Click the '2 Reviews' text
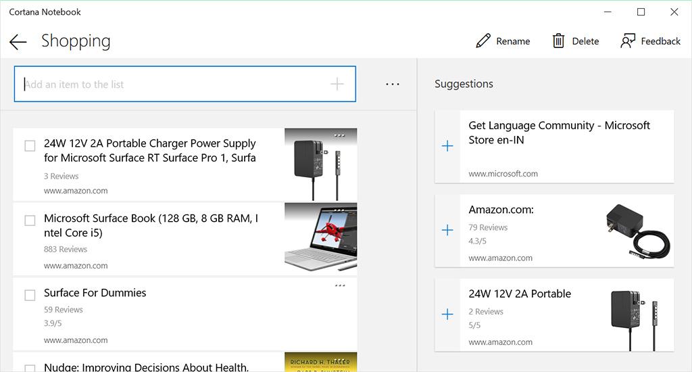692x372 pixels. (485, 312)
